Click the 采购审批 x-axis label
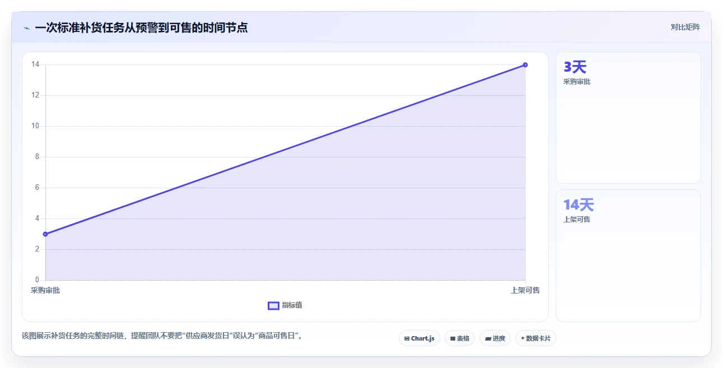 click(45, 290)
